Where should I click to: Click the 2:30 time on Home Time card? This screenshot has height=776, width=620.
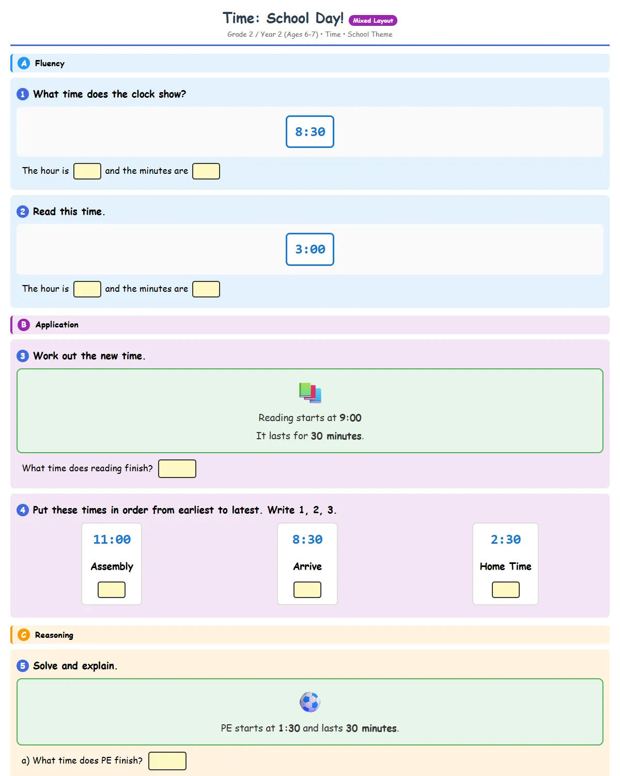(x=506, y=540)
